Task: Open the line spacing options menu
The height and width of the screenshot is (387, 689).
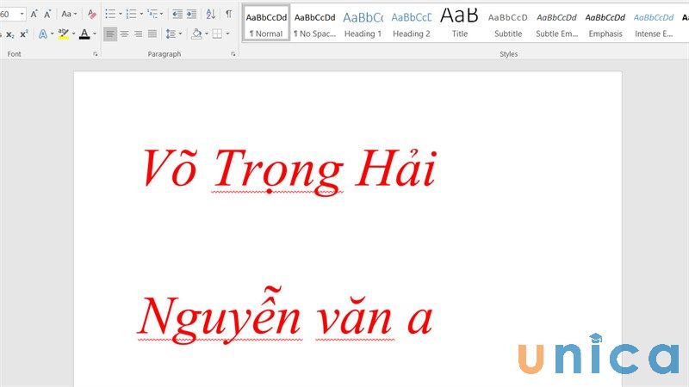Action: click(x=174, y=34)
